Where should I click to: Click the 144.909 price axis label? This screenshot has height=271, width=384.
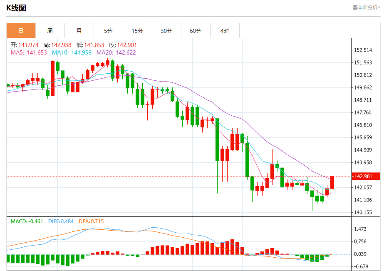click(x=363, y=150)
